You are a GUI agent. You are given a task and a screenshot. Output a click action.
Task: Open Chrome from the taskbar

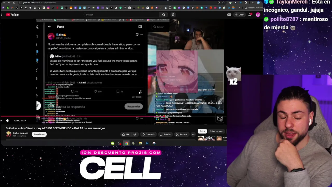click(x=126, y=143)
